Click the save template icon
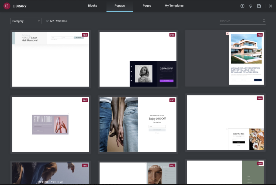 click(x=259, y=6)
